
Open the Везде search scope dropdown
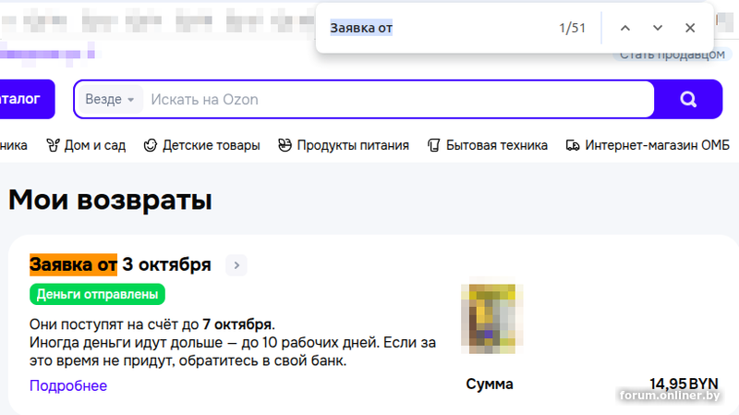click(110, 100)
